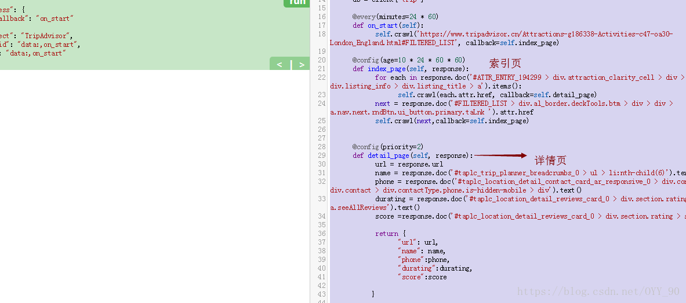Click the durating = response.doc assignment line
This screenshot has width=686, height=303.
530,199
